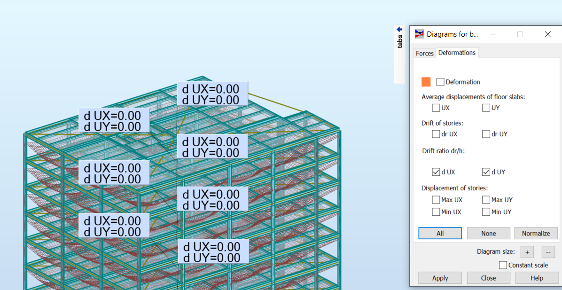The height and width of the screenshot is (290, 562).
Task: Select the Deformations tab
Action: click(456, 53)
